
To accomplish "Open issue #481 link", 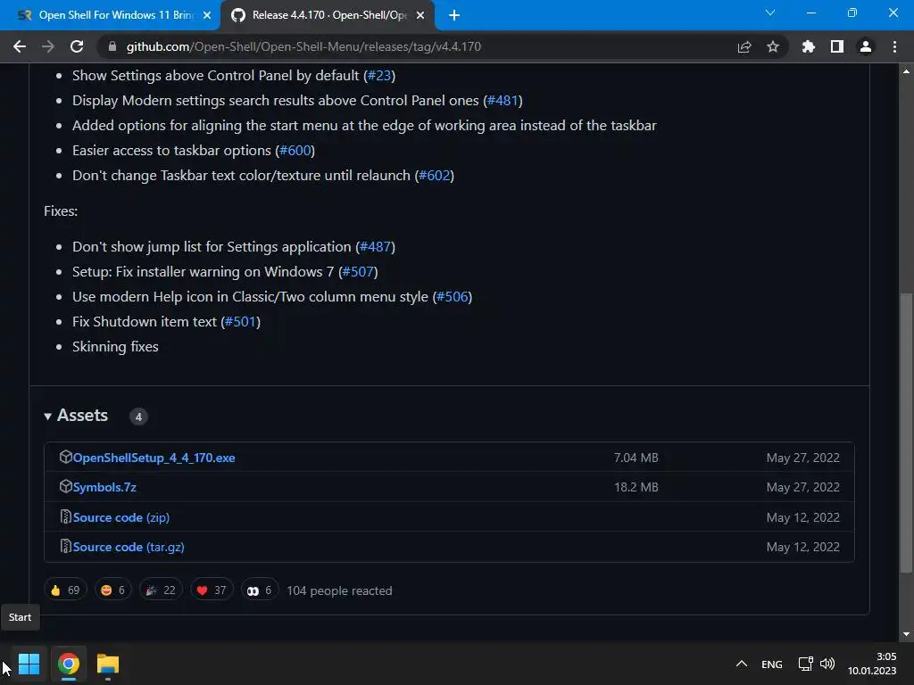I will tap(503, 101).
